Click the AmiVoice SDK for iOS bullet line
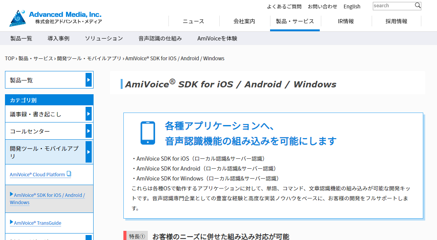The image size is (437, 240). click(x=199, y=159)
